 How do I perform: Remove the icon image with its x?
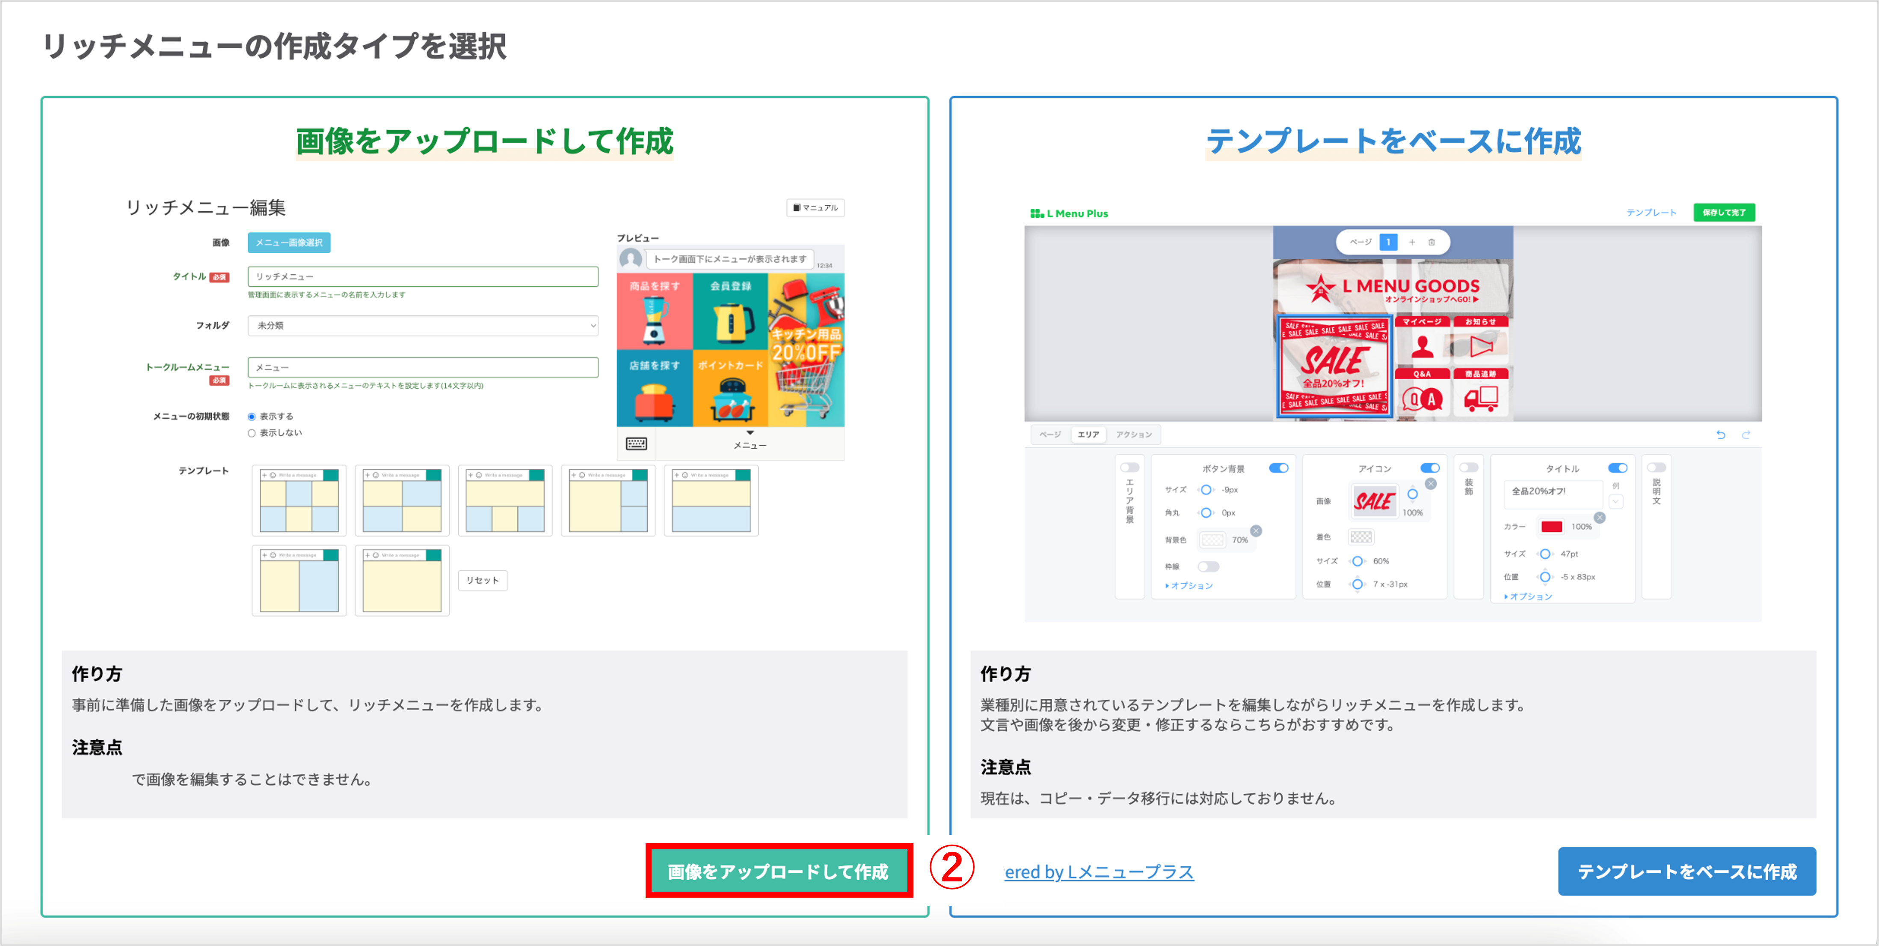(1430, 484)
